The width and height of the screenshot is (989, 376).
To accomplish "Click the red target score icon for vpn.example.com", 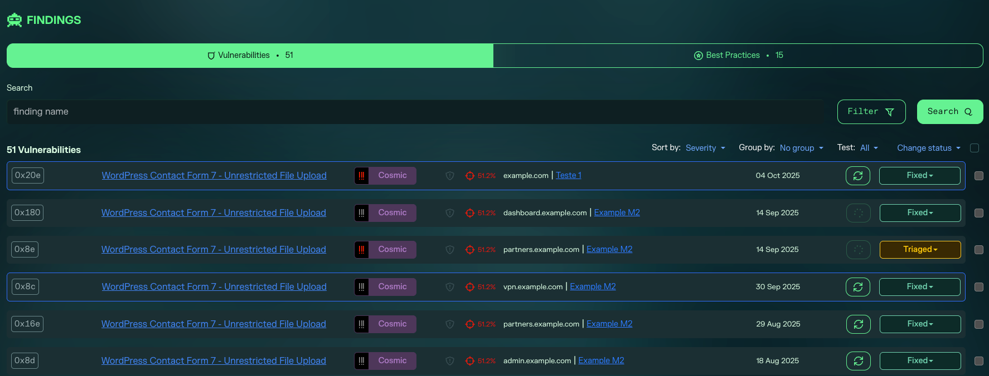I will 470,287.
